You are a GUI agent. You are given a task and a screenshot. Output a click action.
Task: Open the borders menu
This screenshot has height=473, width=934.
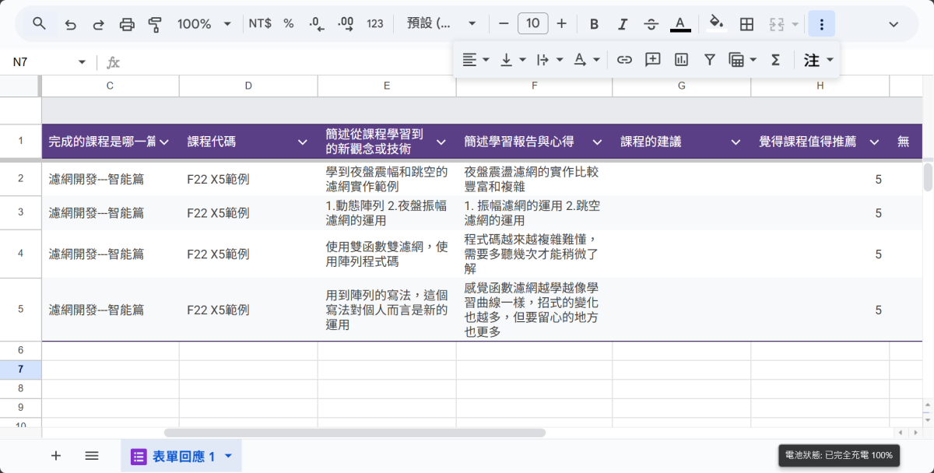tap(746, 24)
